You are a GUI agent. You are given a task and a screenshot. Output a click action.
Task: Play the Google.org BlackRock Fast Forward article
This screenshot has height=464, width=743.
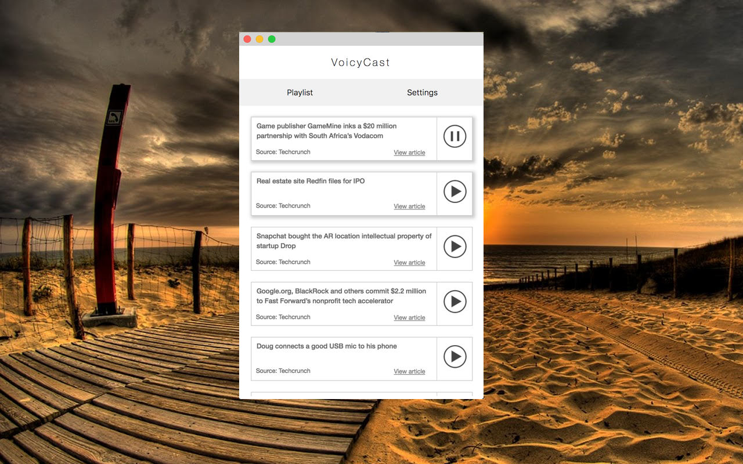(455, 302)
